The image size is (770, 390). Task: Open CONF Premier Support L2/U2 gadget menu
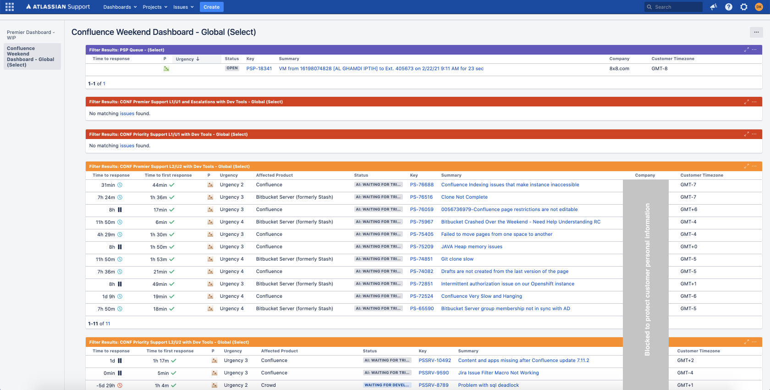tap(754, 166)
